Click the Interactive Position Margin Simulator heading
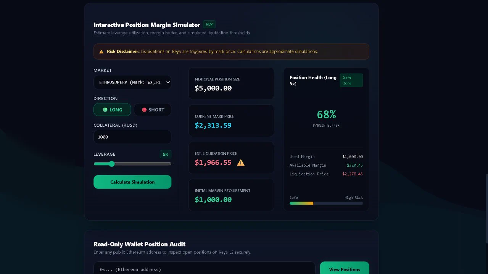488x274 pixels. (x=147, y=25)
